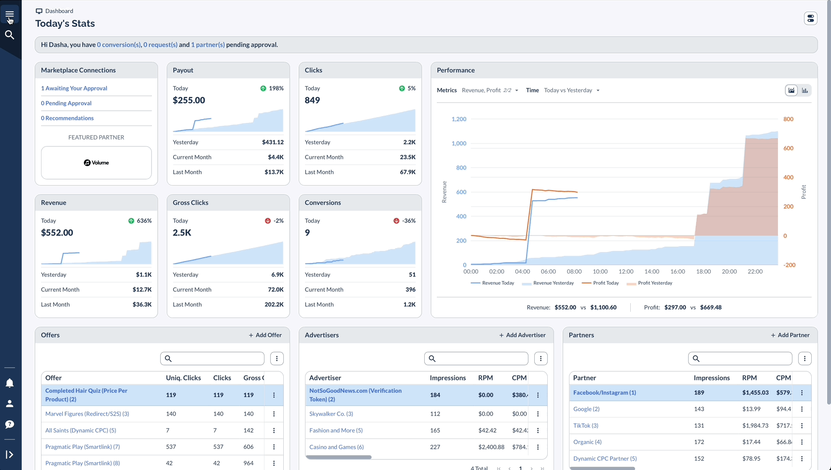View 1 partner(s) pending approval

coord(208,44)
